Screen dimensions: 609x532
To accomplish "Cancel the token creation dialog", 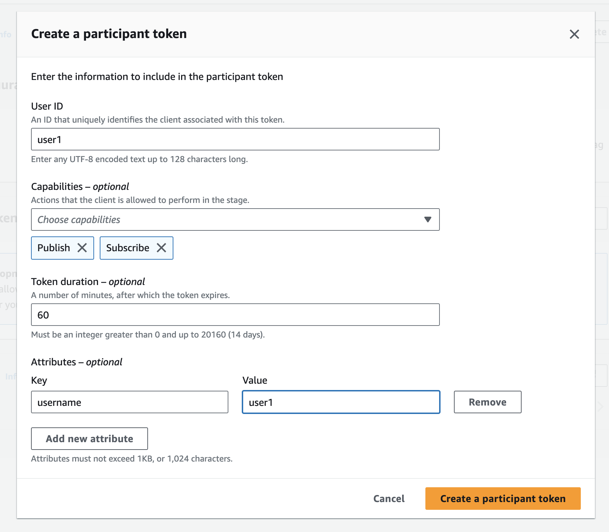I will point(389,499).
